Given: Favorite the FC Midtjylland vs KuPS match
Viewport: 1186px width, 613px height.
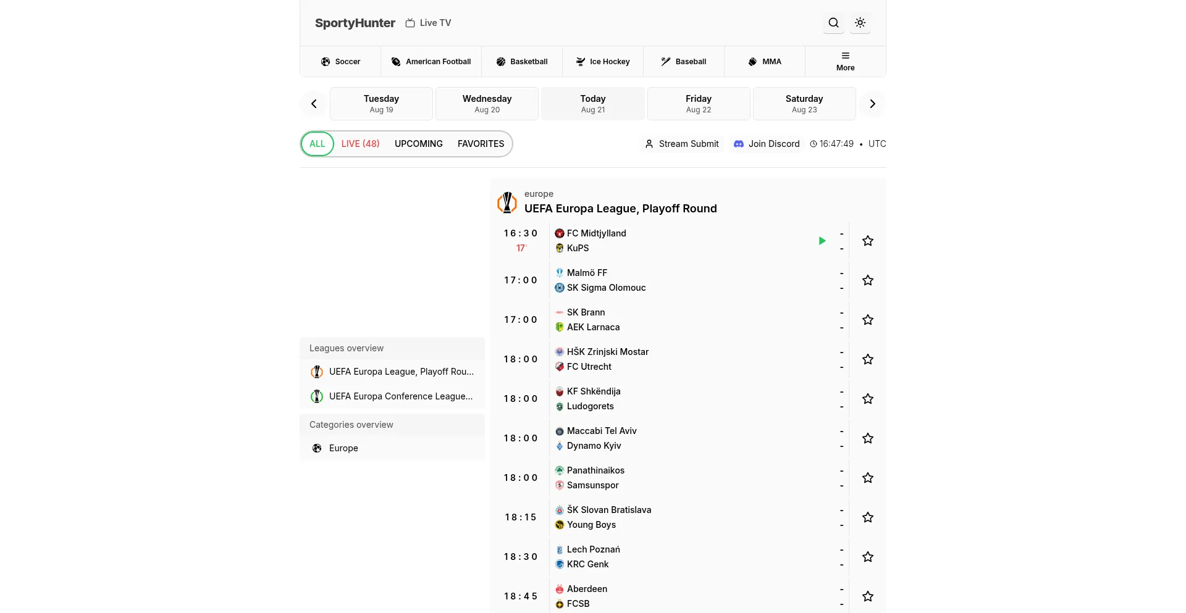Looking at the screenshot, I should [868, 241].
